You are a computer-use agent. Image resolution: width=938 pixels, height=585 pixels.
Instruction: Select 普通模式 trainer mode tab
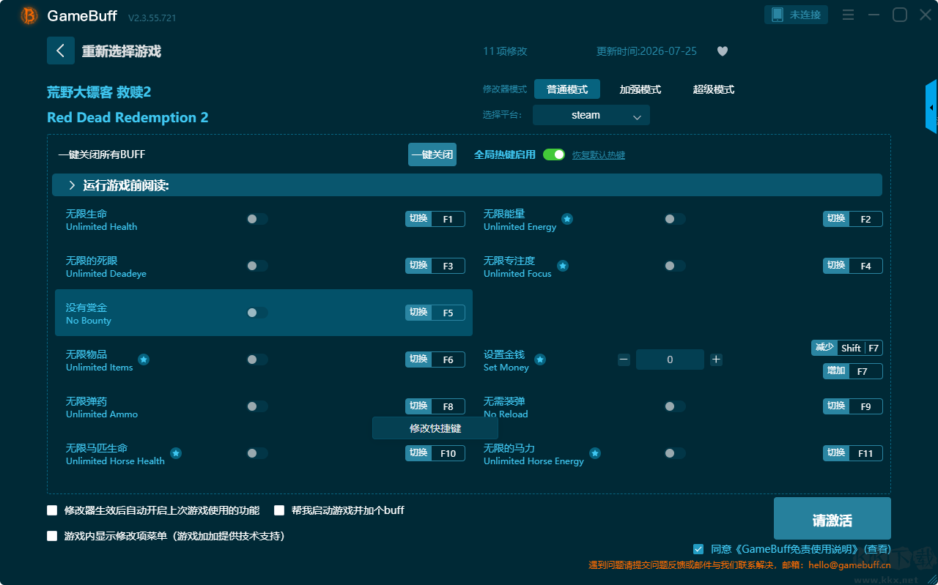(567, 89)
